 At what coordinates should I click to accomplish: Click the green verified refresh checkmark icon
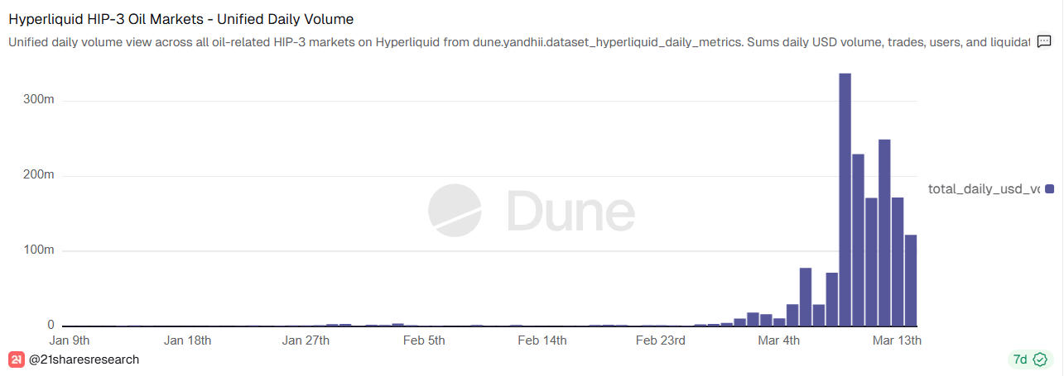(1041, 359)
